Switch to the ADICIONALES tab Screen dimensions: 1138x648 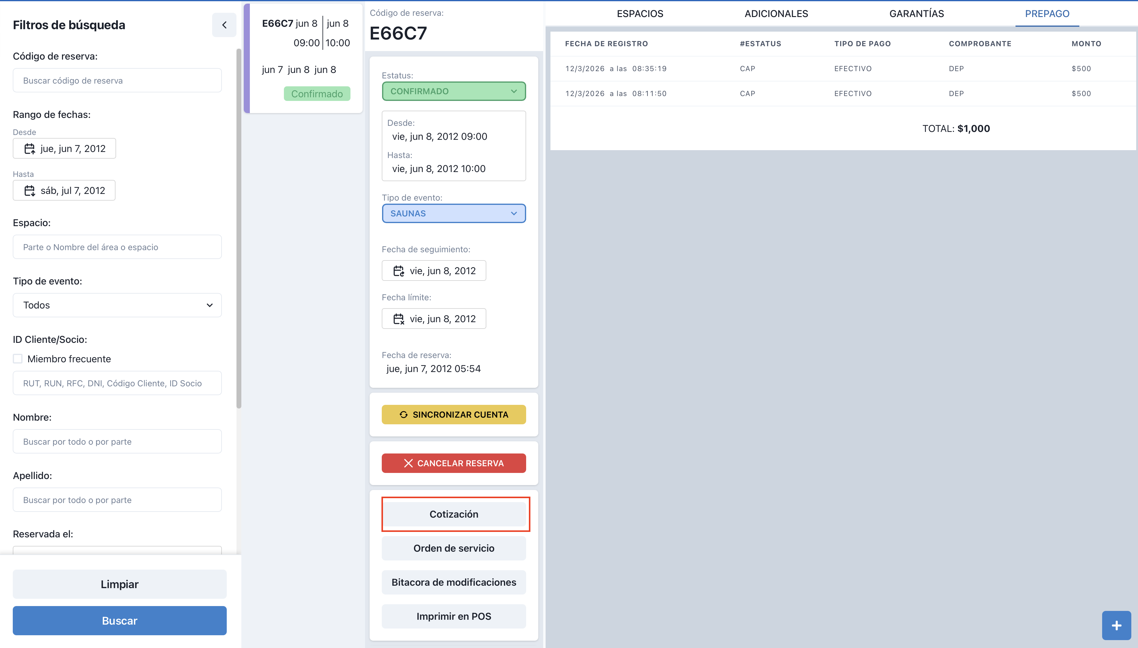pos(776,14)
